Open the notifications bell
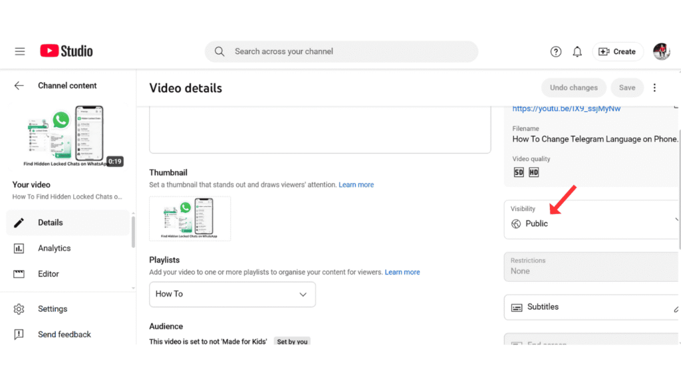Screen dimensions: 681x383 [x=577, y=51]
